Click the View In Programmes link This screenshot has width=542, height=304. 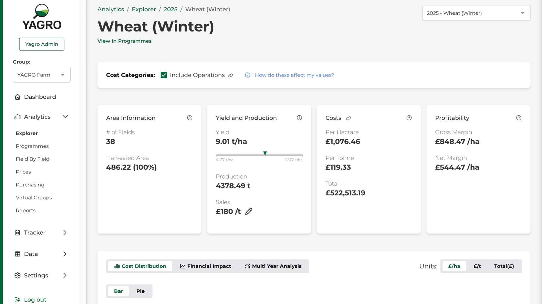pyautogui.click(x=124, y=41)
